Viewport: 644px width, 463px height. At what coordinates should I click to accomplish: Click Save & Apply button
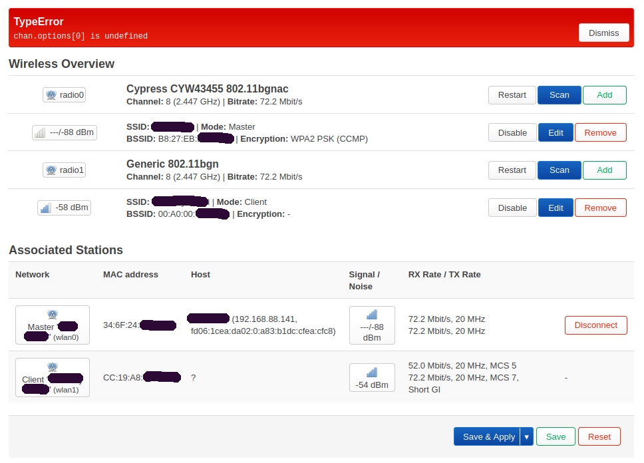click(487, 436)
